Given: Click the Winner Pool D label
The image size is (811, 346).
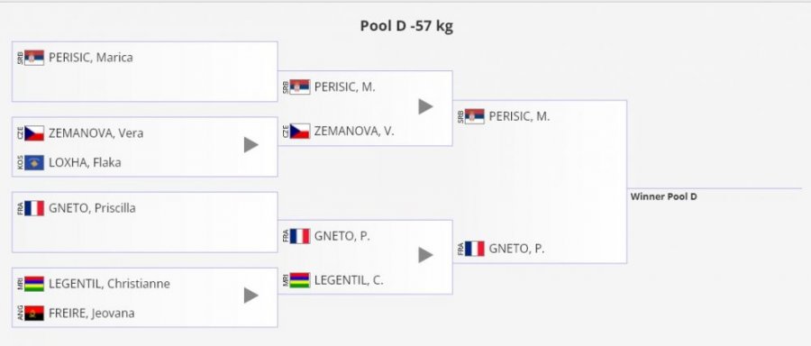Looking at the screenshot, I should (663, 196).
